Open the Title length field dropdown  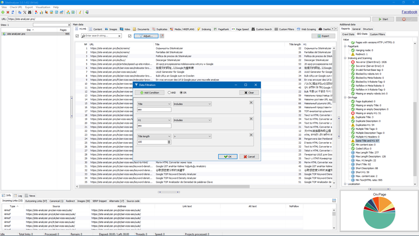coord(154,136)
